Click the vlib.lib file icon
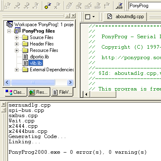Screen dimensions: 161x161 click(x=25, y=63)
